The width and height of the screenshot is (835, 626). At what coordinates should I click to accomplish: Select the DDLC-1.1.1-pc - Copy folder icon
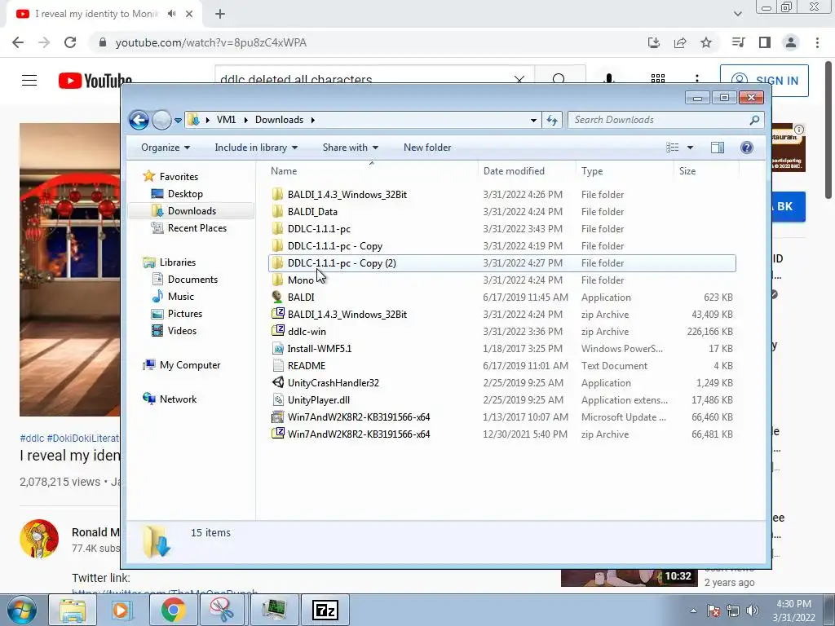tap(277, 245)
